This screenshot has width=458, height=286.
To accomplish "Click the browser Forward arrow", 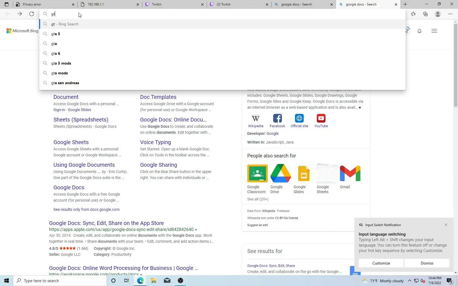I will [20, 14].
